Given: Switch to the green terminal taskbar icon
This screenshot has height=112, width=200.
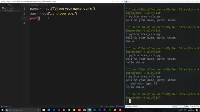Looking at the screenshot, I should point(110,110).
